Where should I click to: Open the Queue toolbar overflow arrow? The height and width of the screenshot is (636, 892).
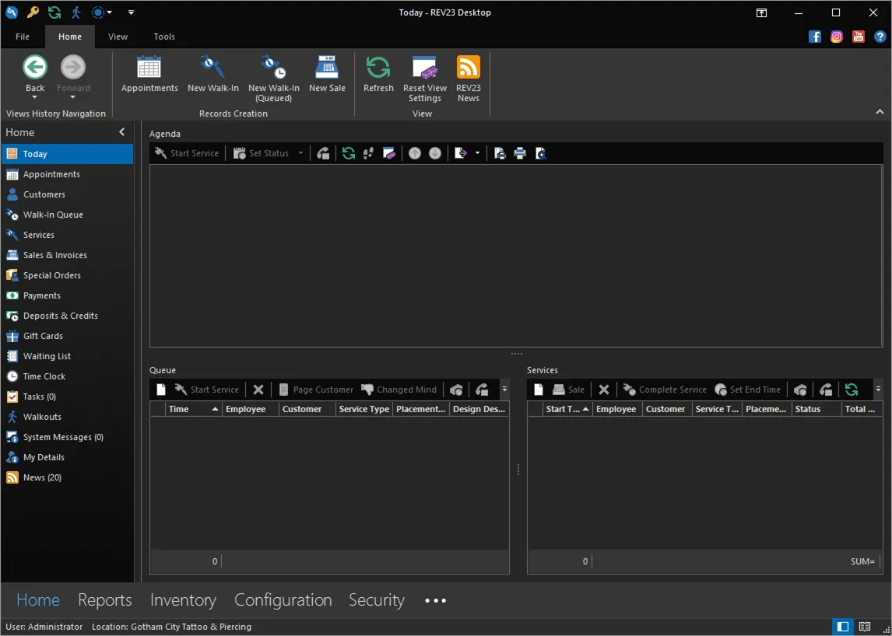point(504,390)
